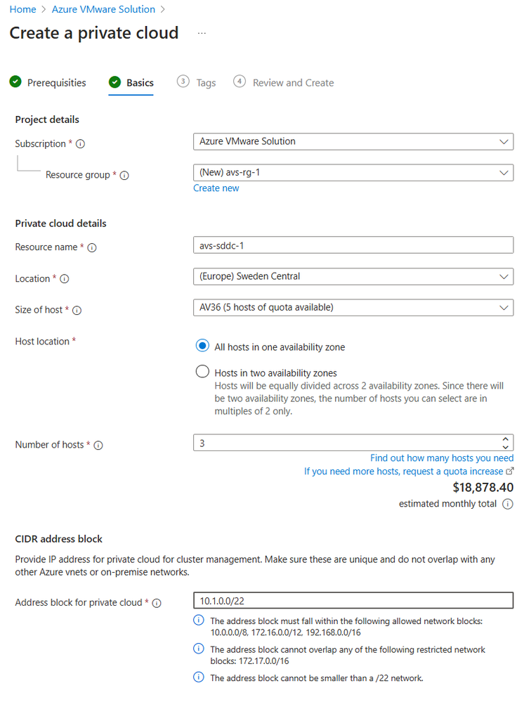531x702 pixels.
Task: Click increment arrow on Number of hosts
Action: [x=505, y=439]
